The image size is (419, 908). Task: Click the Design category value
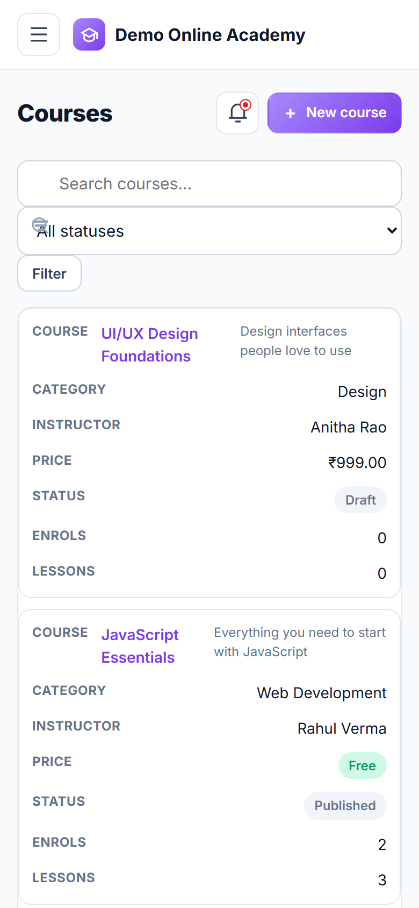(362, 392)
